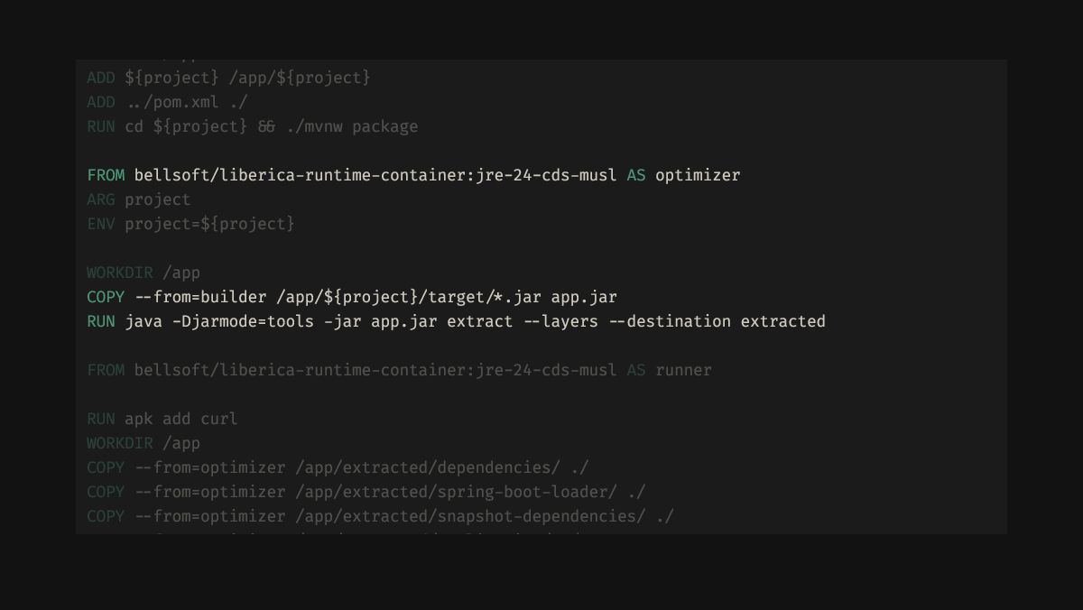The width and height of the screenshot is (1083, 610).
Task: Click './mvnw package' command text
Action: point(352,126)
